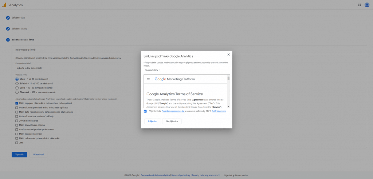
Task: Open Zásady ochrany soukromí footer link
Action: (205, 175)
